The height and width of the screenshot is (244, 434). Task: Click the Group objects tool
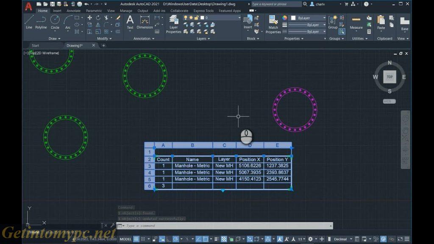pos(333,22)
